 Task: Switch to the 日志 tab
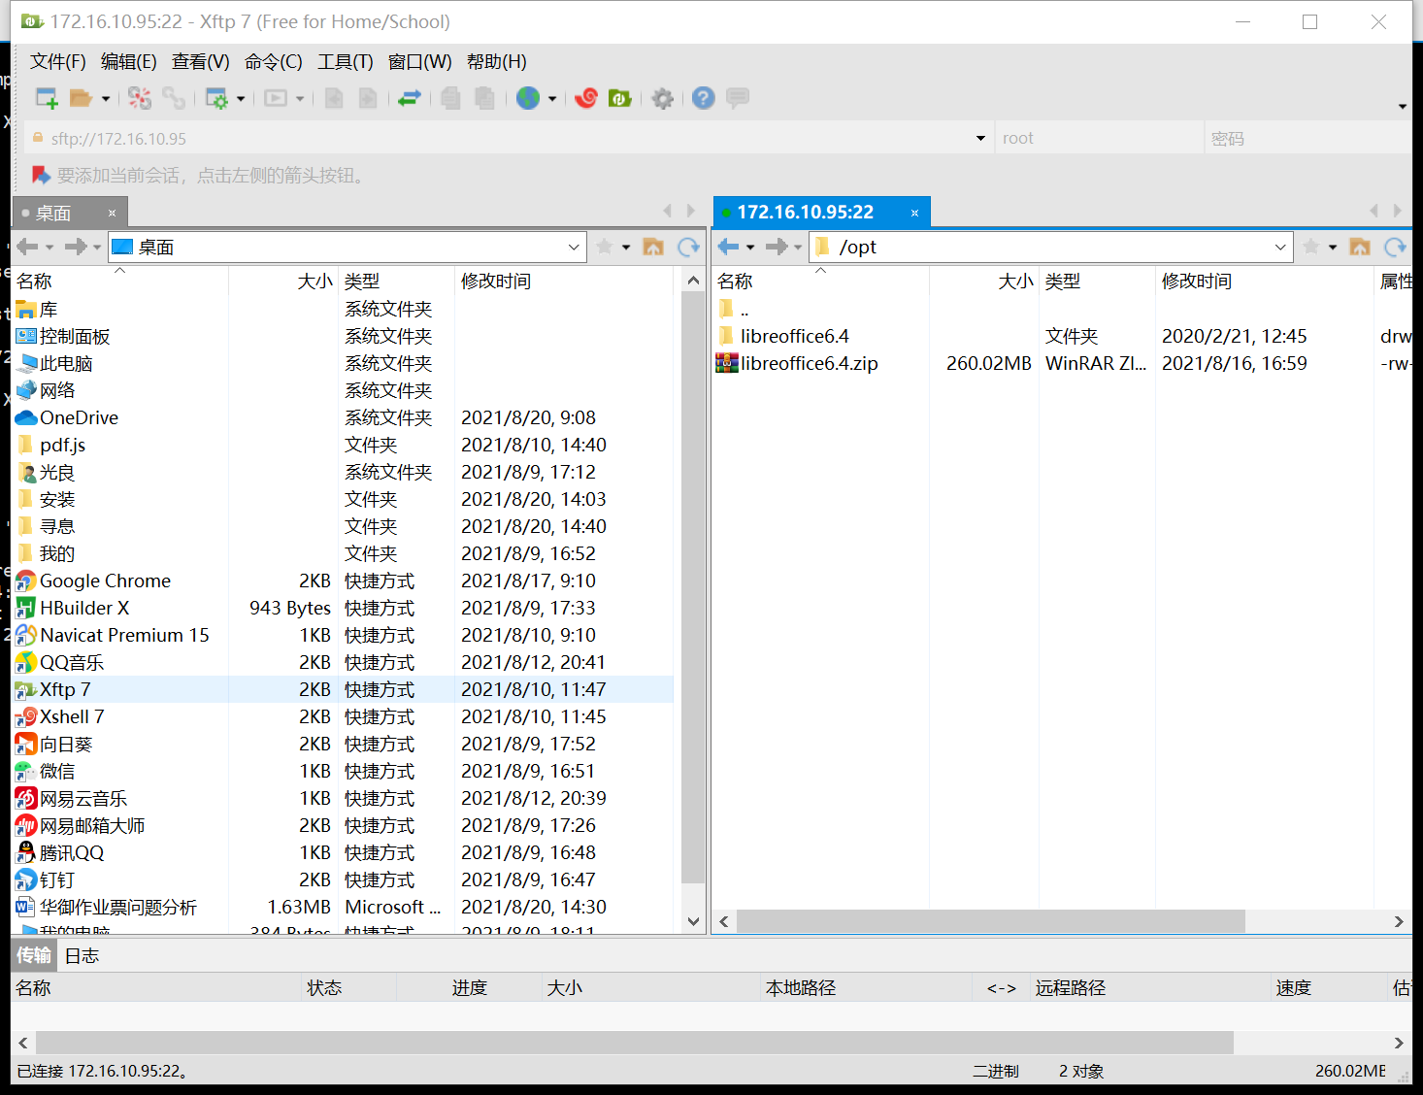(x=82, y=955)
